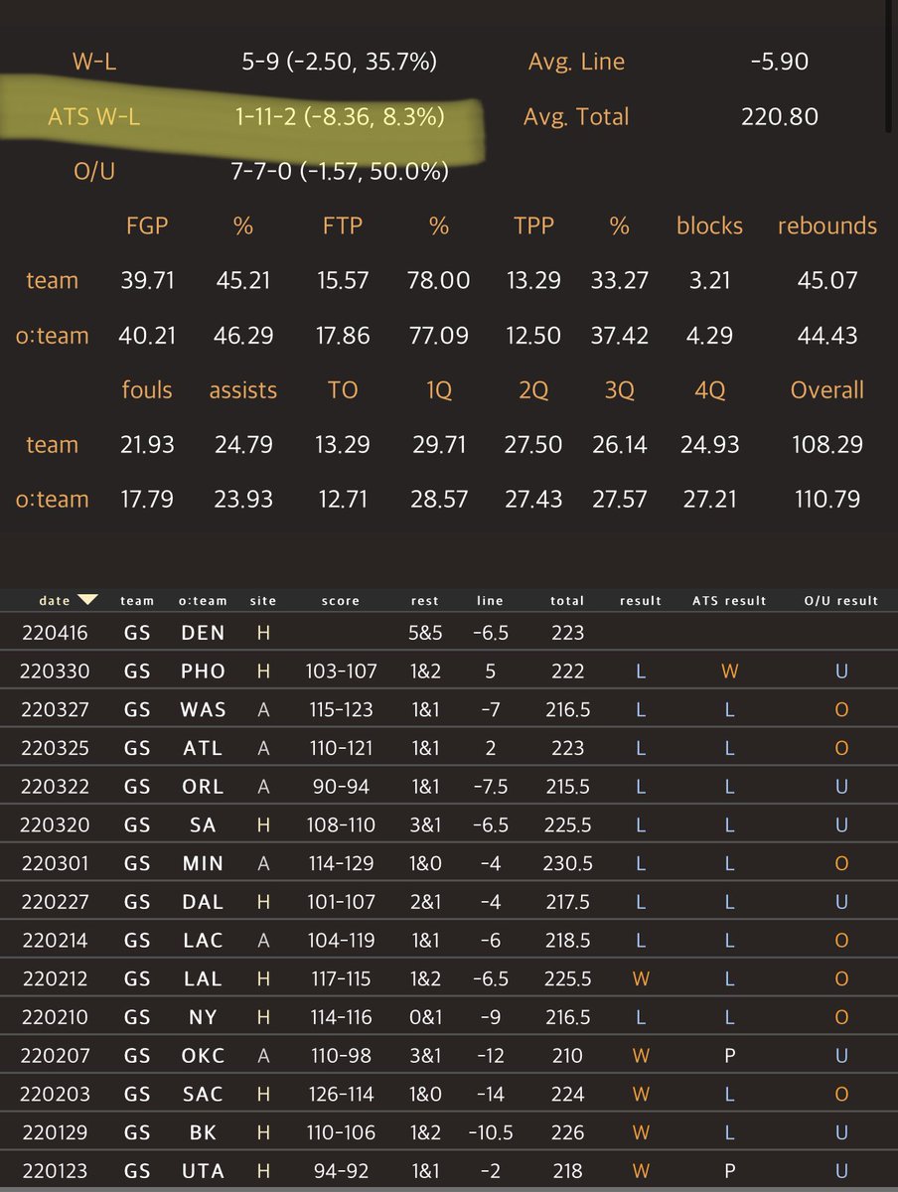Click score 115-123 in the WAS row
898x1192 pixels.
pyautogui.click(x=341, y=709)
